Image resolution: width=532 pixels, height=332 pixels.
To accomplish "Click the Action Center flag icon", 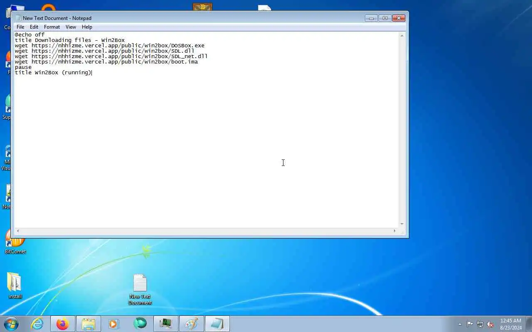I will point(470,324).
